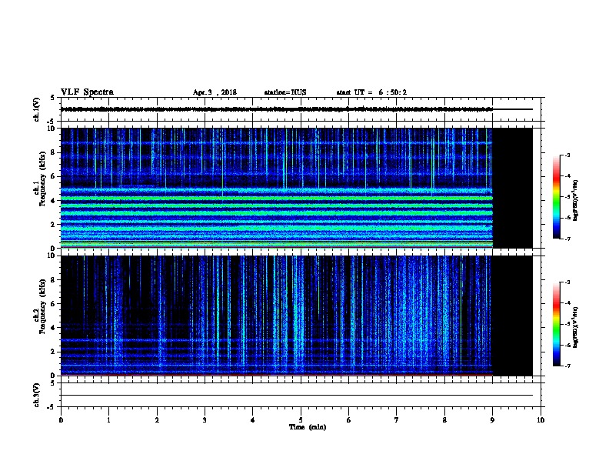The height and width of the screenshot is (471, 609).
Task: Click time axis tick label "7"
Action: point(397,420)
